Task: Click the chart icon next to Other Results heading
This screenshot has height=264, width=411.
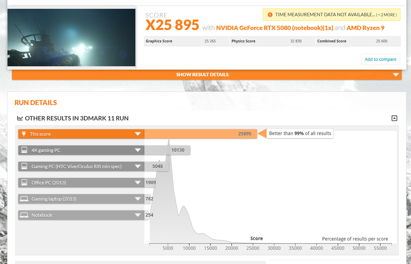Action: (x=20, y=118)
